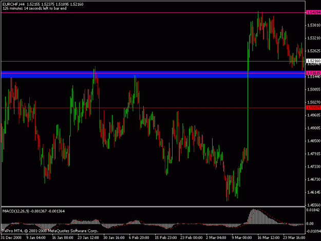Click the 1.53810 price axis value
This screenshot has width=321, height=241.
tap(314, 25)
